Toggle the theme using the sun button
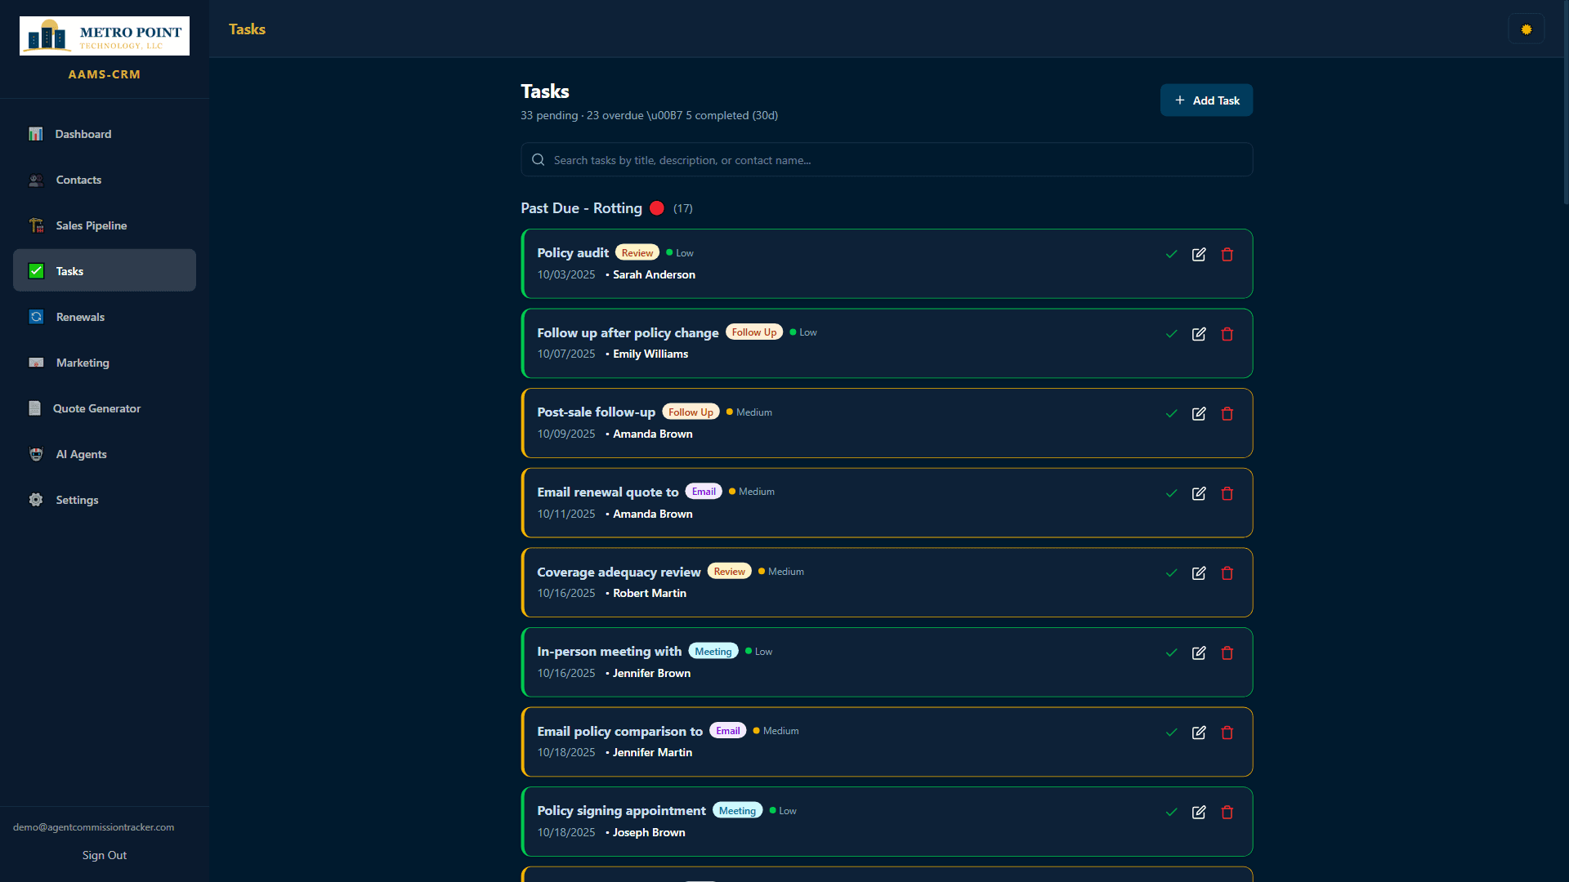1569x882 pixels. tap(1527, 29)
